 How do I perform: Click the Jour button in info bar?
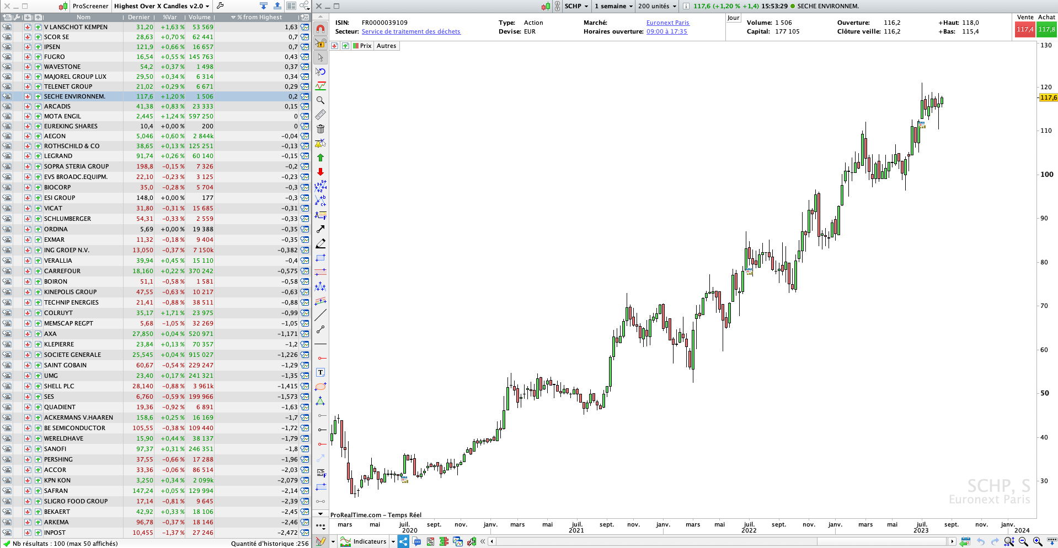[733, 18]
